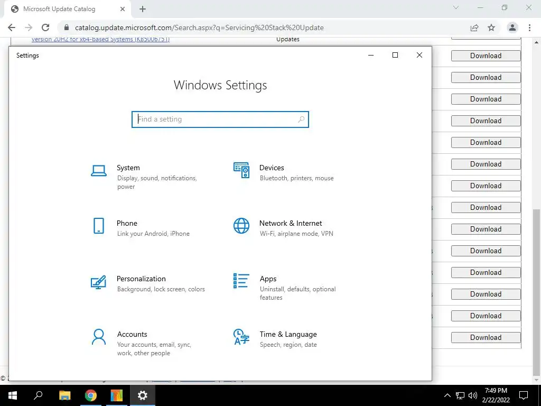Click 'Link your Android, iPhone' description
The image size is (541, 406).
pos(153,234)
